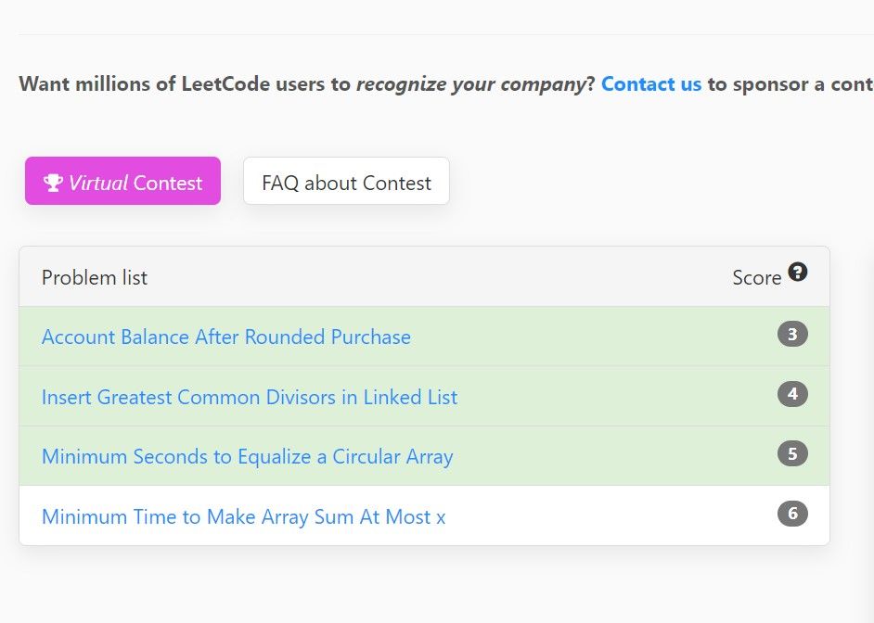Click the first green solved problem row

point(424,337)
